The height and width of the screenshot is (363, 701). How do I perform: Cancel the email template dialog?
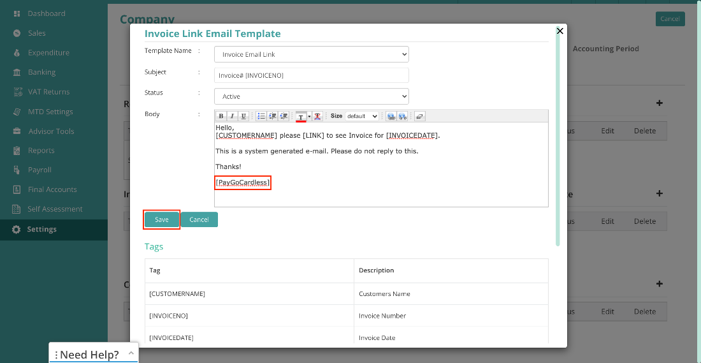click(x=199, y=219)
